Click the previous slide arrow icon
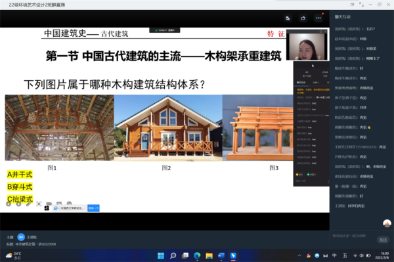Screen dimensions: 394x262 click(x=9, y=204)
